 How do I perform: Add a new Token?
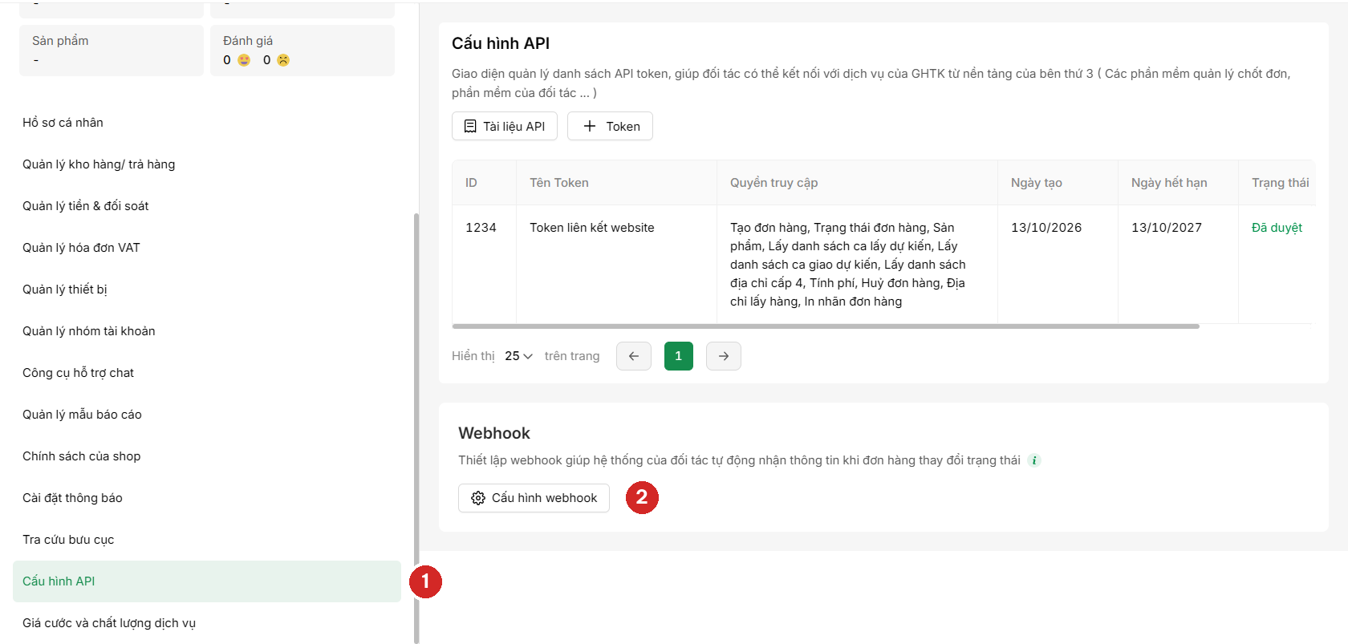click(x=610, y=126)
